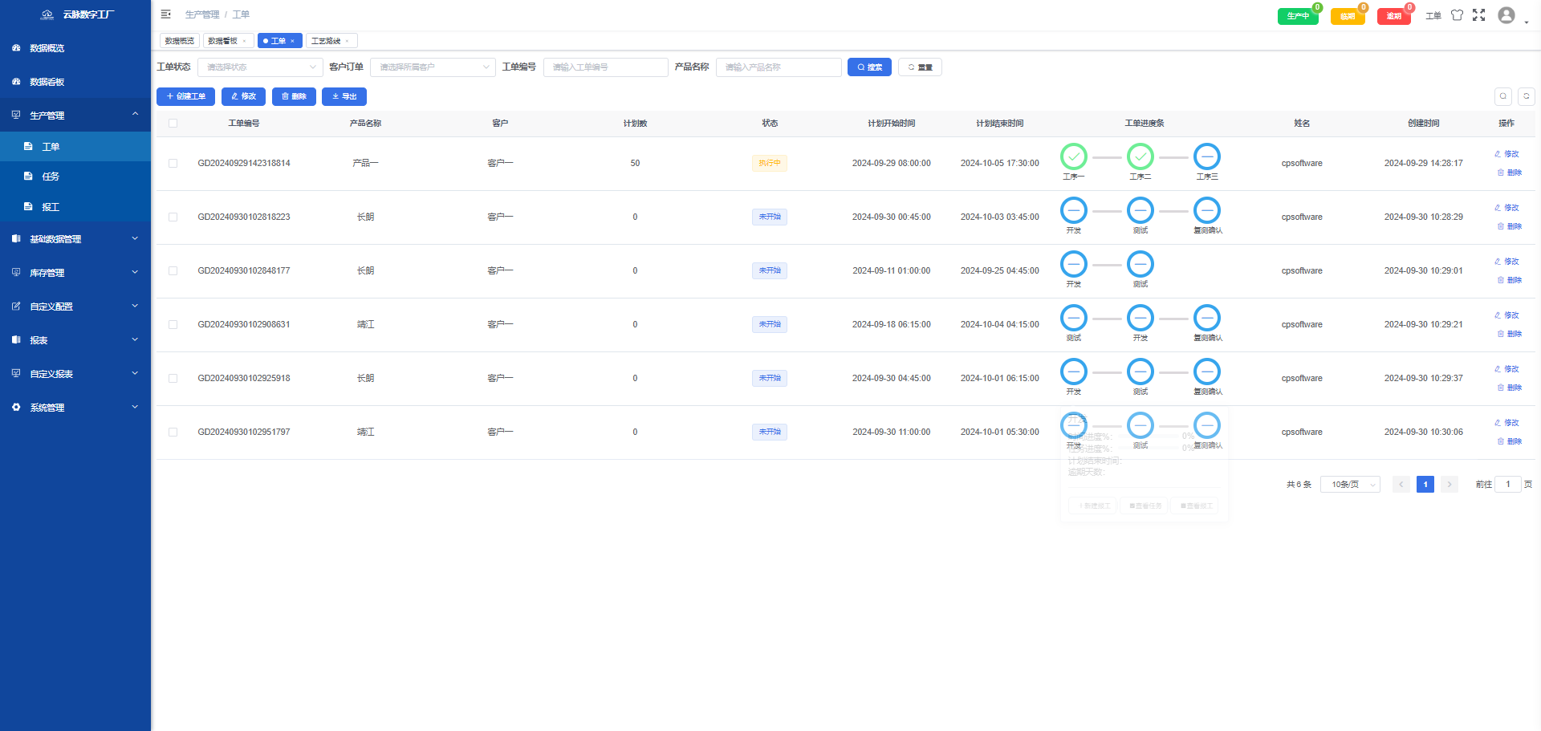Click 复测确认 step in GD20240930102818223 row

1207,211
